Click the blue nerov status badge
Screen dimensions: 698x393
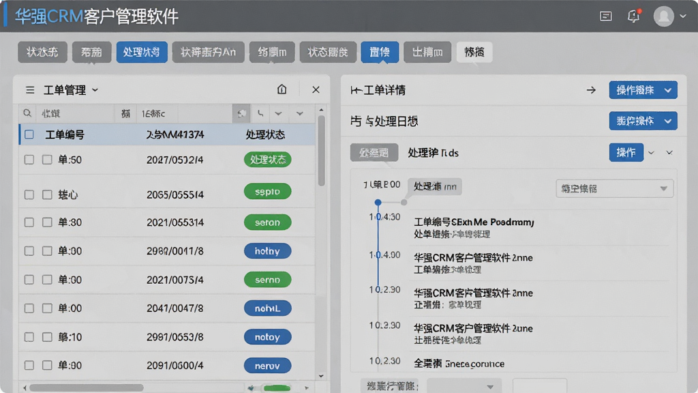(x=267, y=366)
